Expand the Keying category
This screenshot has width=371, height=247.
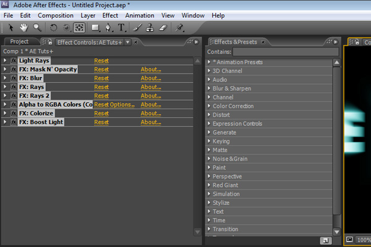click(209, 141)
